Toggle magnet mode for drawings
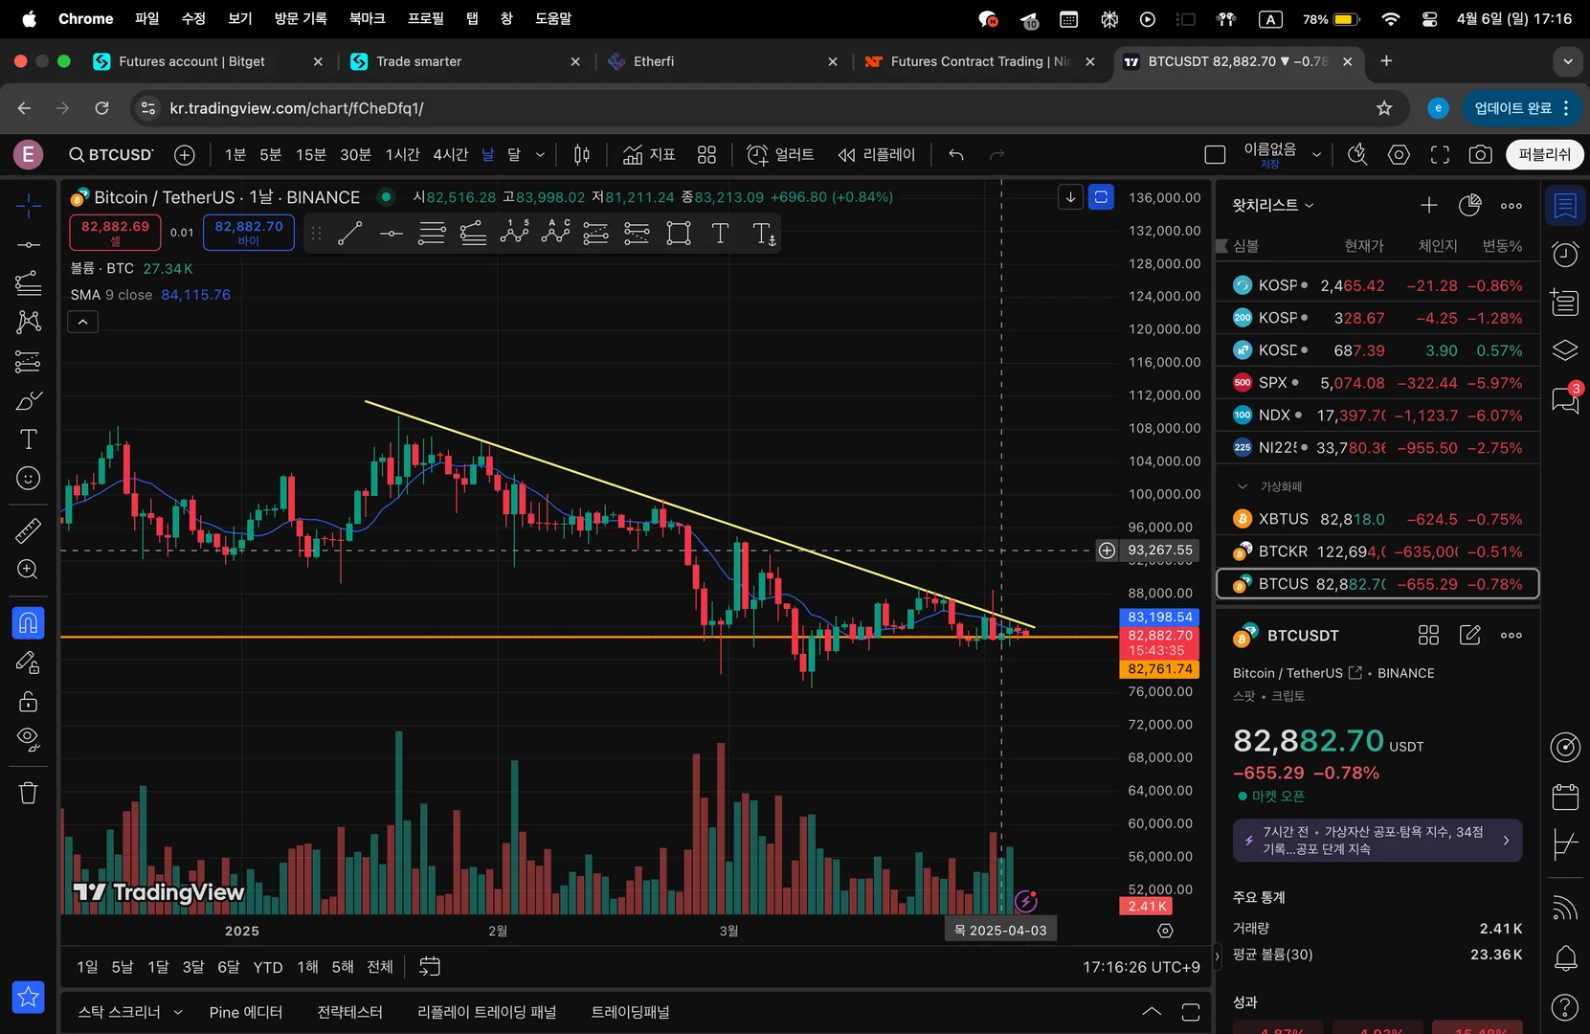This screenshot has width=1590, height=1034. click(29, 623)
